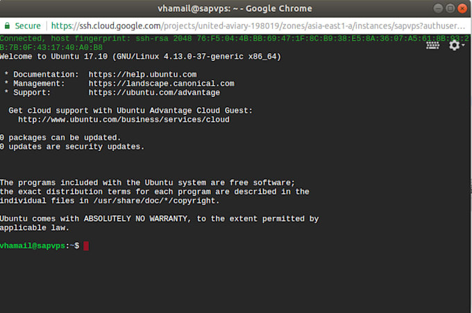The height and width of the screenshot is (313, 472).
Task: Click the "0 packages can be updated" line
Action: pos(60,137)
